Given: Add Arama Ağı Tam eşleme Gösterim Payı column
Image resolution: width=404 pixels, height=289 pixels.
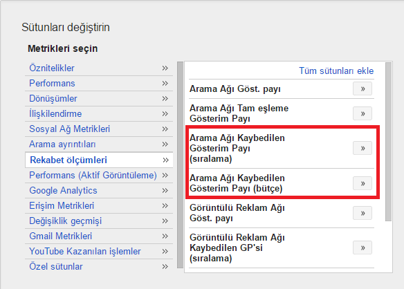Looking at the screenshot, I should 362,113.
